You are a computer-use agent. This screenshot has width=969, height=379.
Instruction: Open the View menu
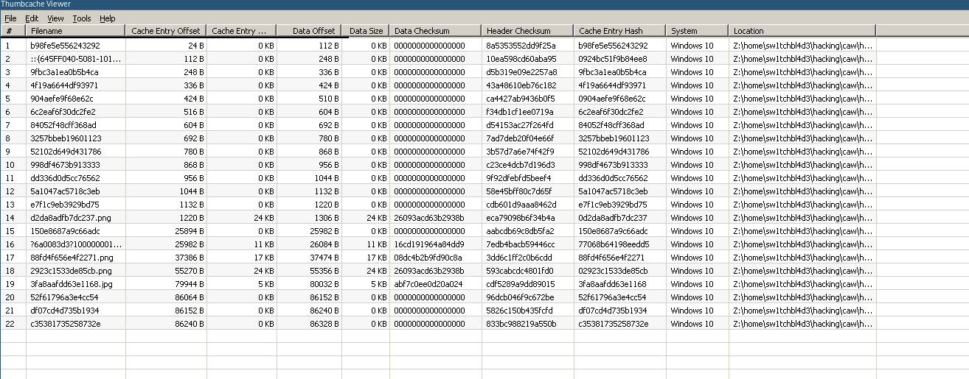click(55, 18)
